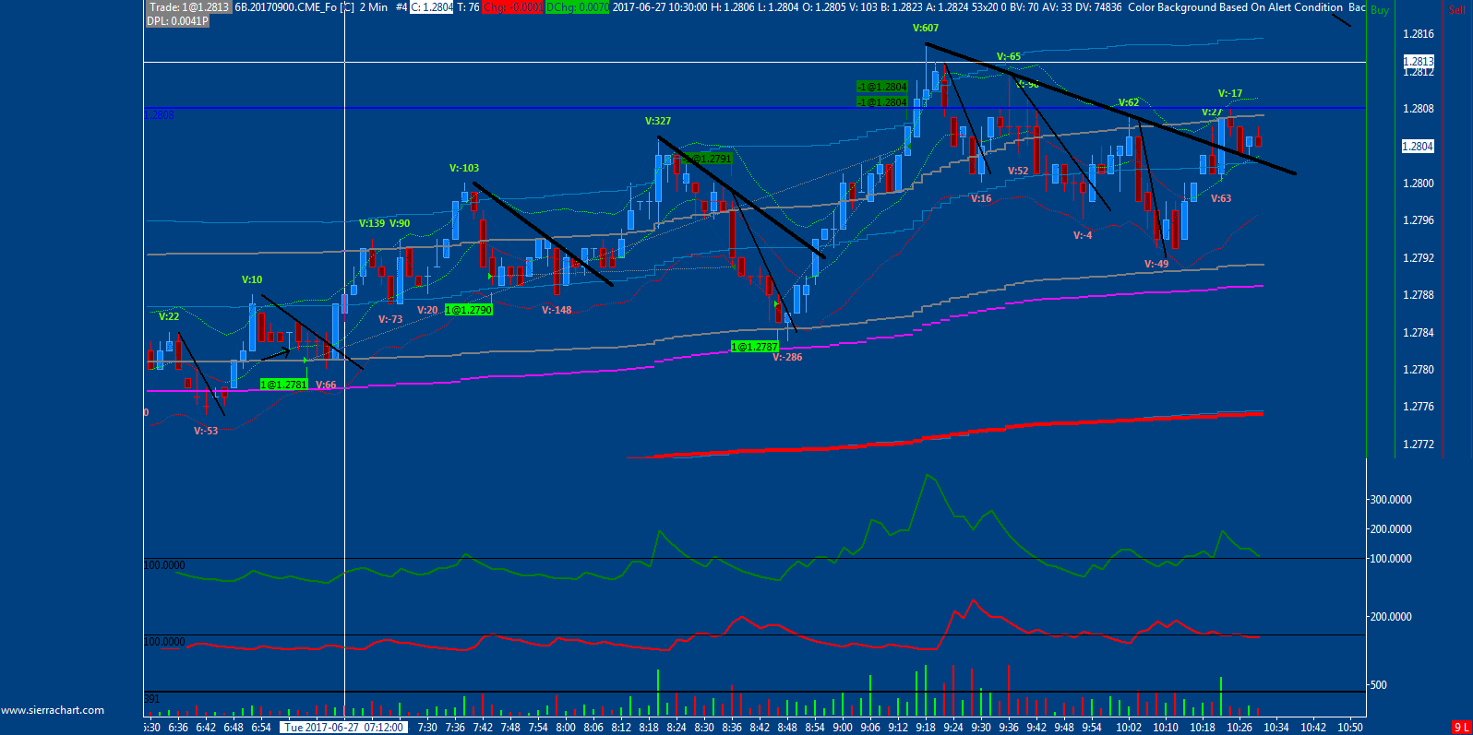This screenshot has width=1473, height=735.
Task: Click the V:16 volume label
Action: point(981,198)
